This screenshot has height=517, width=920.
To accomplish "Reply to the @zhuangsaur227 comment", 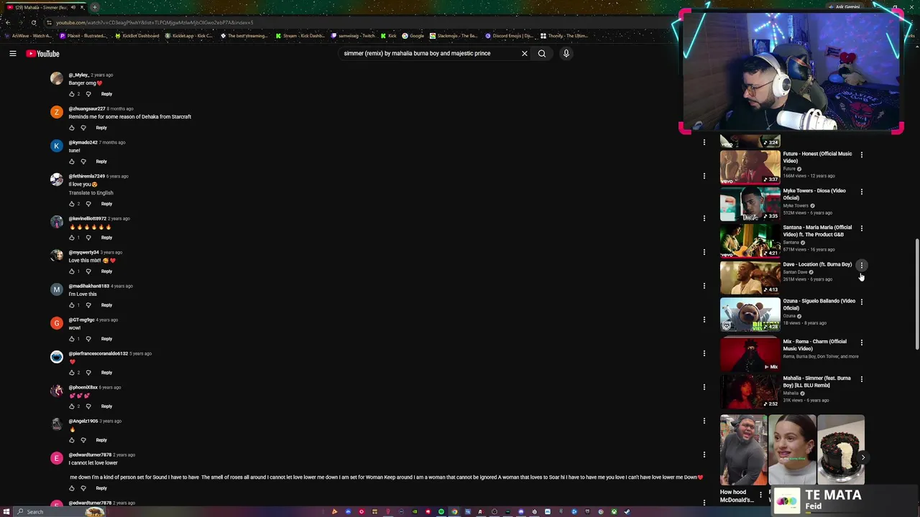I will pos(101,128).
